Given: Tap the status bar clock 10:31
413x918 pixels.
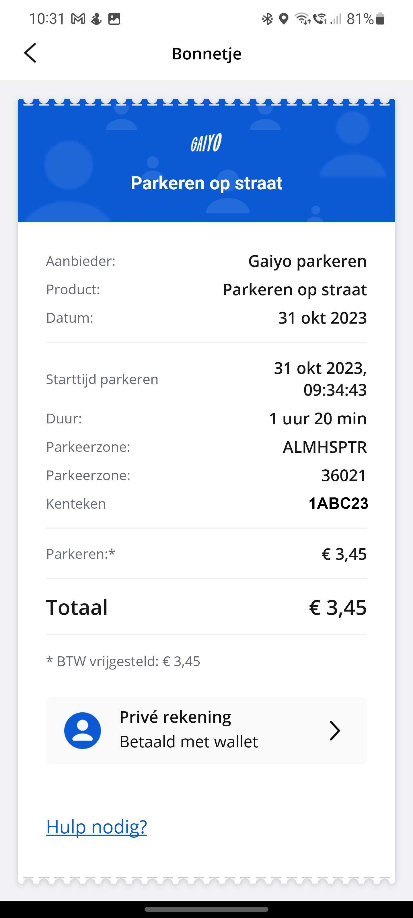Looking at the screenshot, I should coord(47,19).
